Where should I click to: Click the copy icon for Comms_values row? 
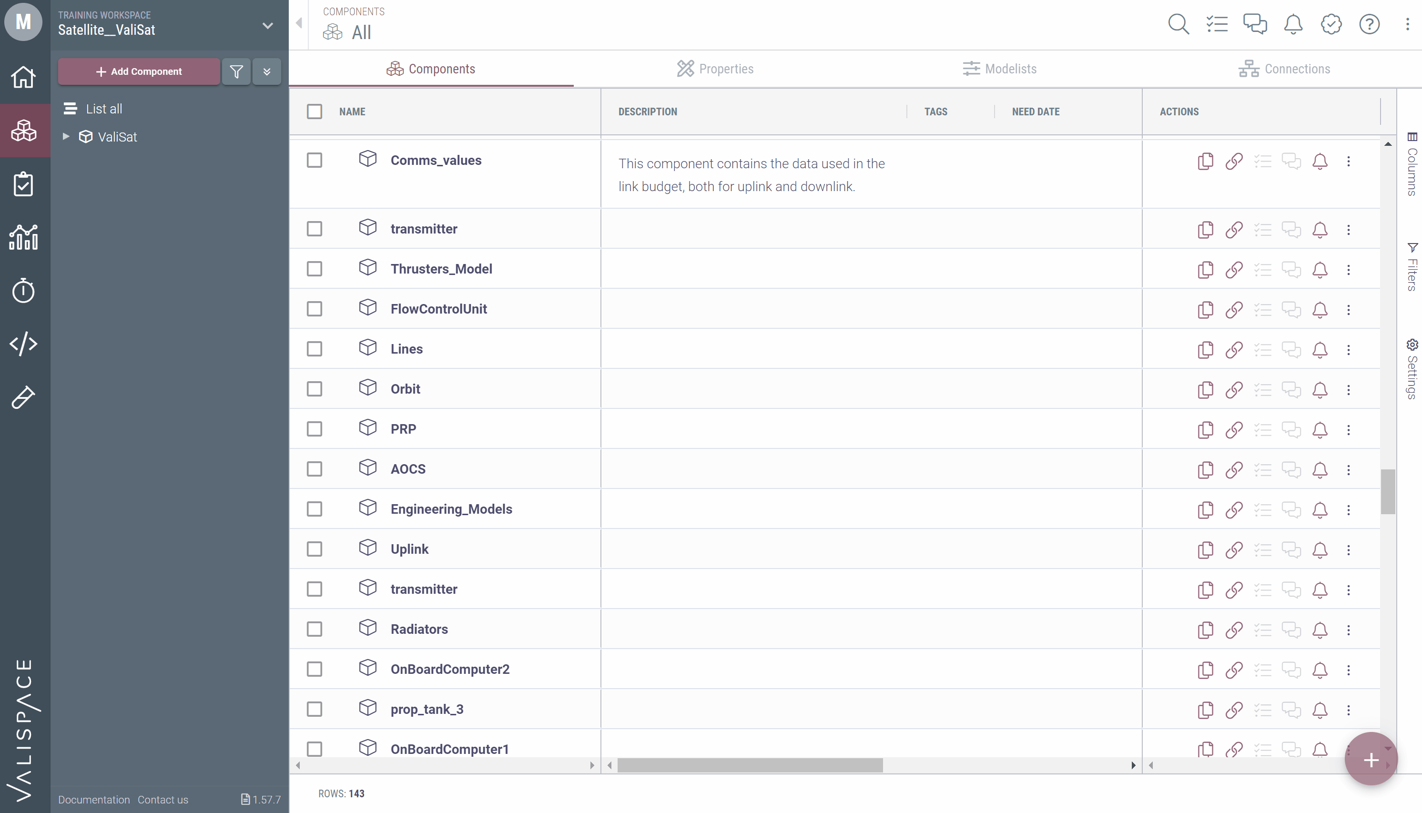pos(1205,162)
